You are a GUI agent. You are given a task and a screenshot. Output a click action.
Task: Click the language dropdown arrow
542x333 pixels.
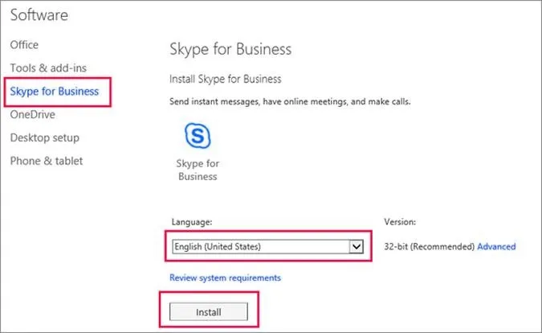357,247
